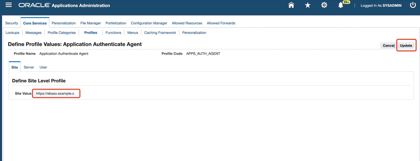Open the hamburger navigation menu

9,5
